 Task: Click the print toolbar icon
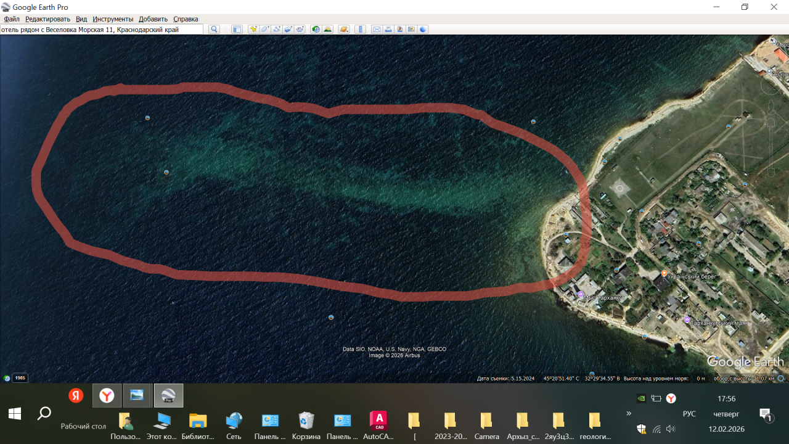click(388, 29)
